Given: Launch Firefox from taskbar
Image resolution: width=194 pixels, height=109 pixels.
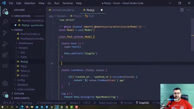Looking at the screenshot, I should click(x=27, y=107).
